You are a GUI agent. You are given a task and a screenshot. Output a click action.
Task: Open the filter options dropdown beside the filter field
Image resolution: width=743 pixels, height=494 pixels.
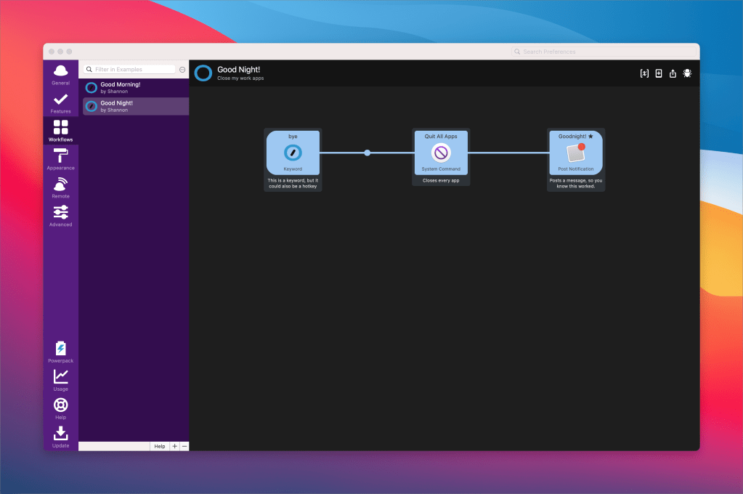[182, 70]
